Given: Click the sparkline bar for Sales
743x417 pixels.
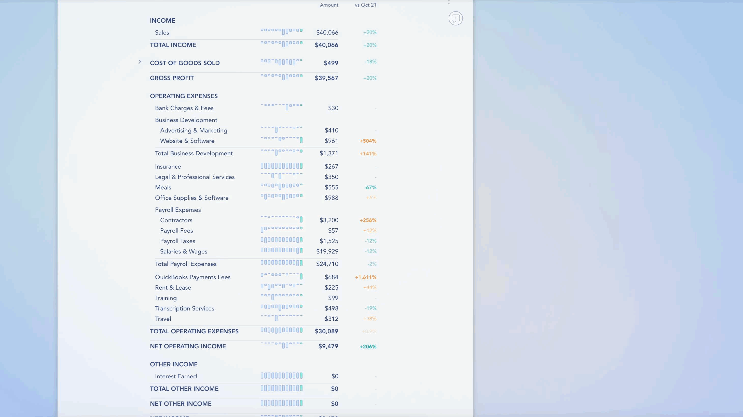Looking at the screenshot, I should click(281, 32).
